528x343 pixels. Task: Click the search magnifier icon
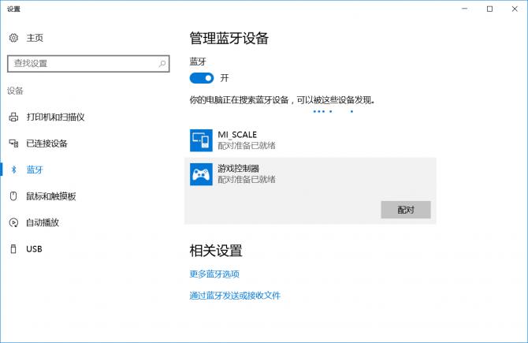162,63
